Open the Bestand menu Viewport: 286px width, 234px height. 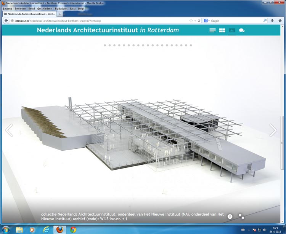tap(8, 8)
